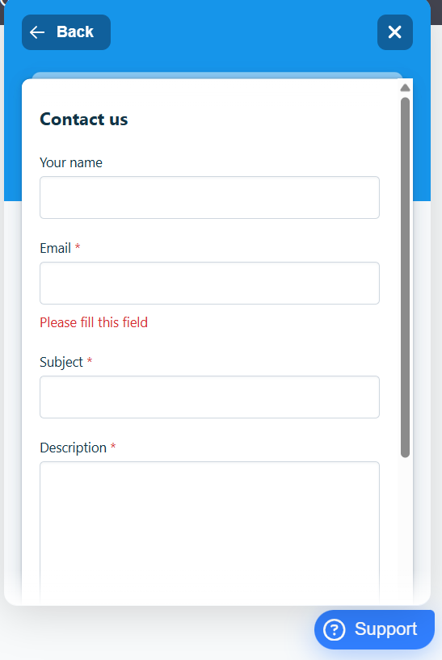Image resolution: width=442 pixels, height=660 pixels.
Task: Click the question mark icon in Support
Action: (x=335, y=630)
